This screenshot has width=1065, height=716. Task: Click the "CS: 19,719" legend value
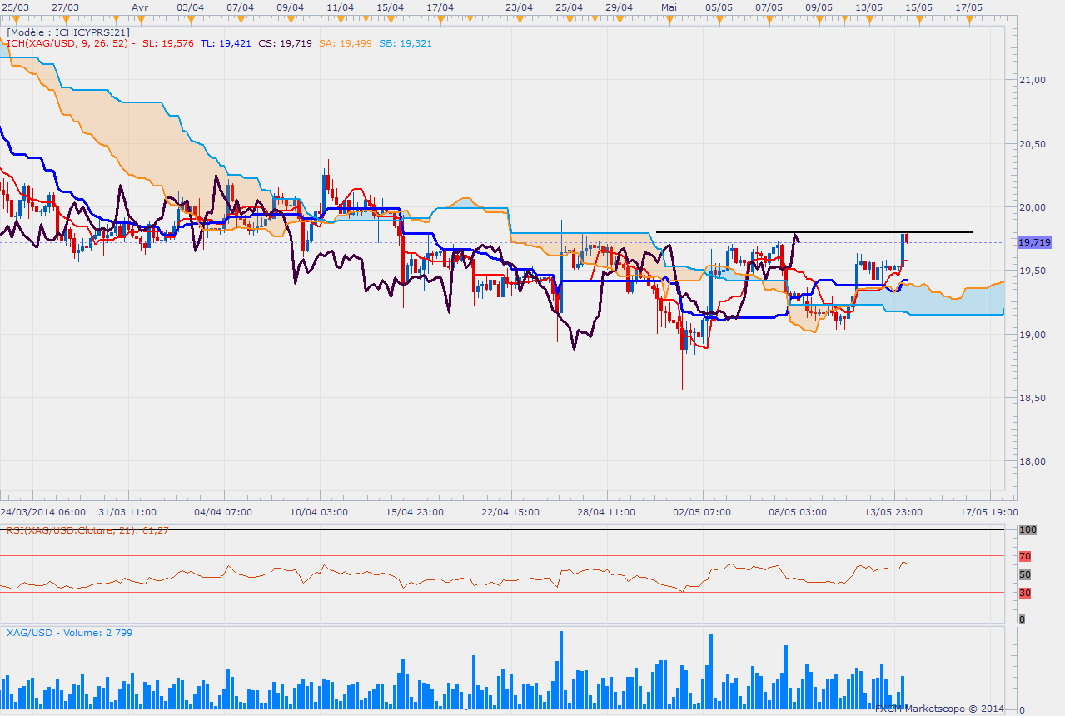pos(286,43)
